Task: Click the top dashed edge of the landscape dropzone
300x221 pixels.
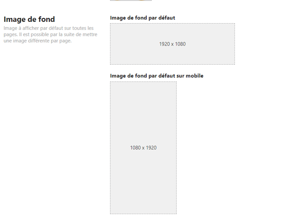Action: [x=172, y=24]
